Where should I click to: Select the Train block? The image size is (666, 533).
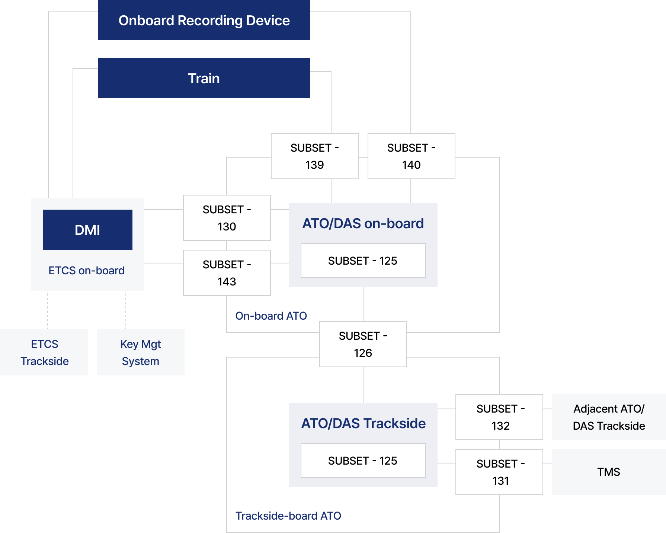[x=204, y=78]
